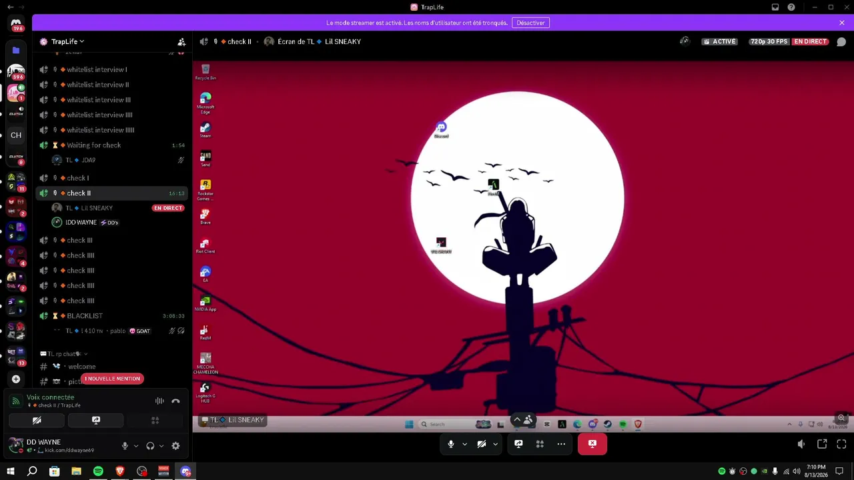Select the Waiting for check channel

[x=112, y=145]
